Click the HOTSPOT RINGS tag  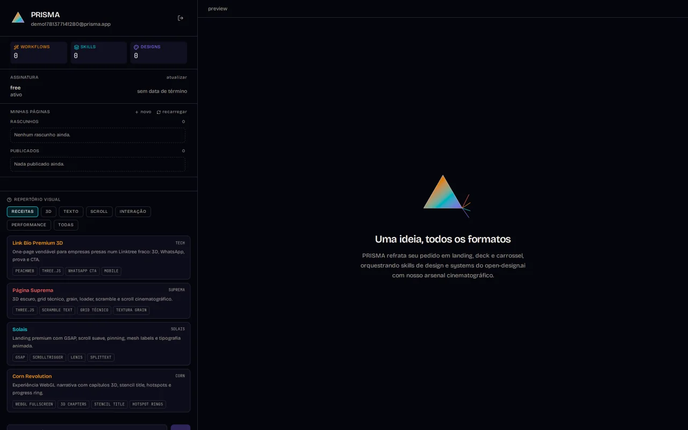(148, 404)
